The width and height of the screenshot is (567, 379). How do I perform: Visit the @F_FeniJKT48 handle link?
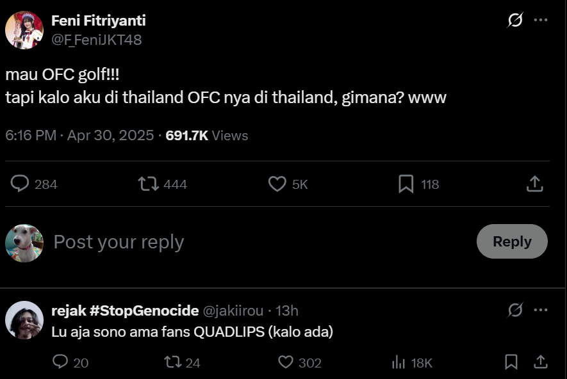click(97, 40)
